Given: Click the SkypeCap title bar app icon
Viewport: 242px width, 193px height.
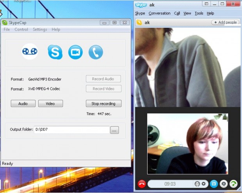Looking at the screenshot, I should [x=5, y=23].
